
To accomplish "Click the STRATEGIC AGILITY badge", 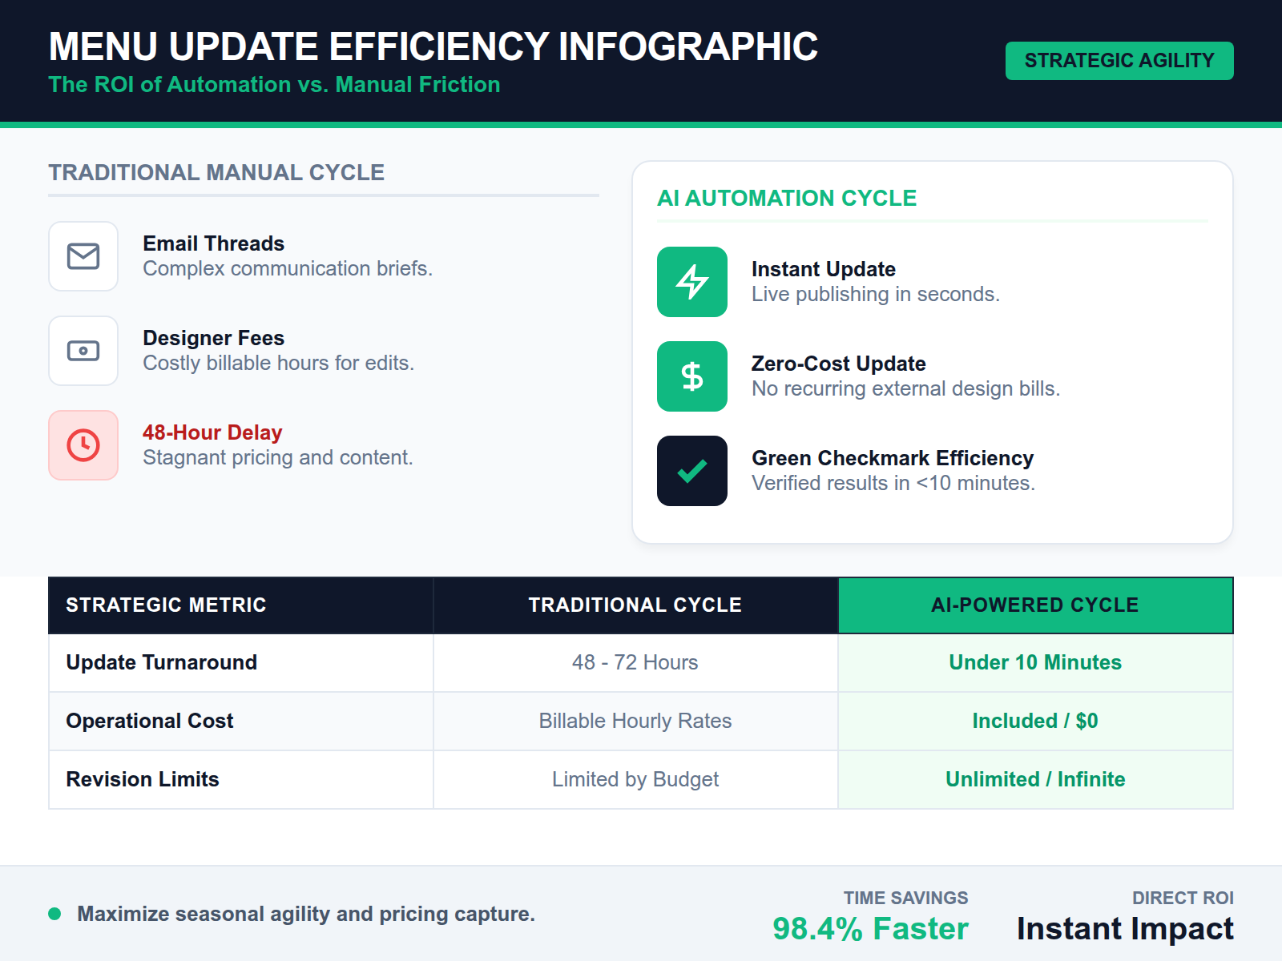I will 1119,60.
